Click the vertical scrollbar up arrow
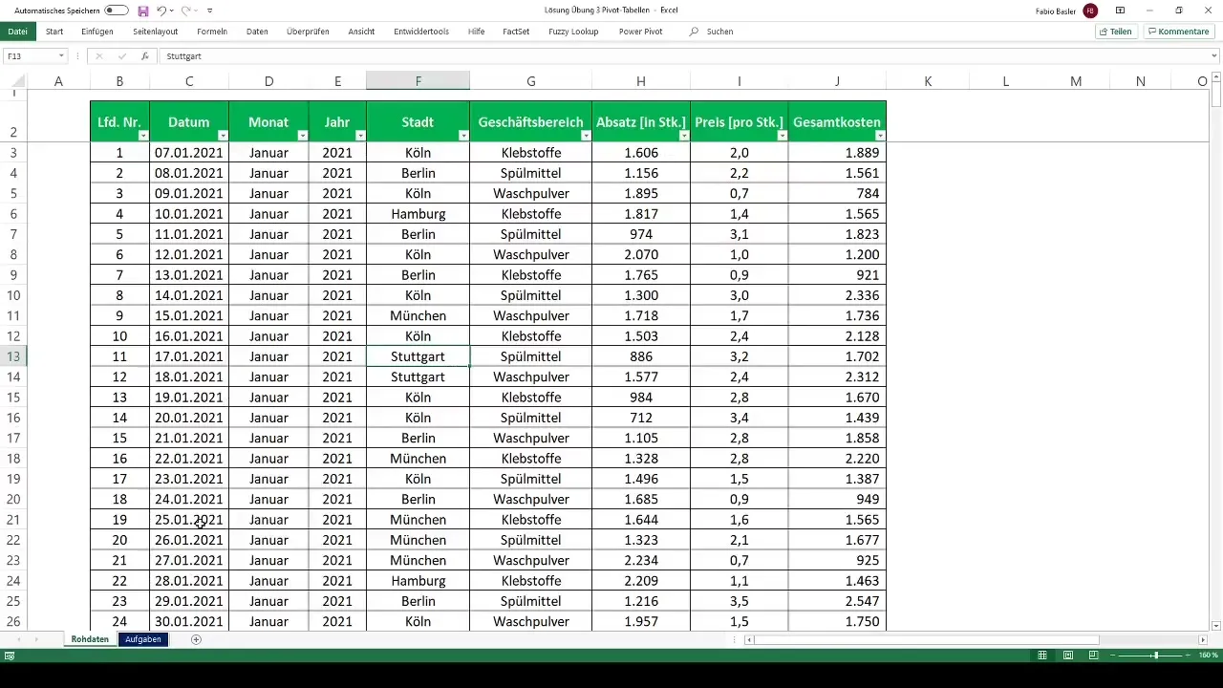Screen dimensions: 1223x688 [x=1216, y=78]
